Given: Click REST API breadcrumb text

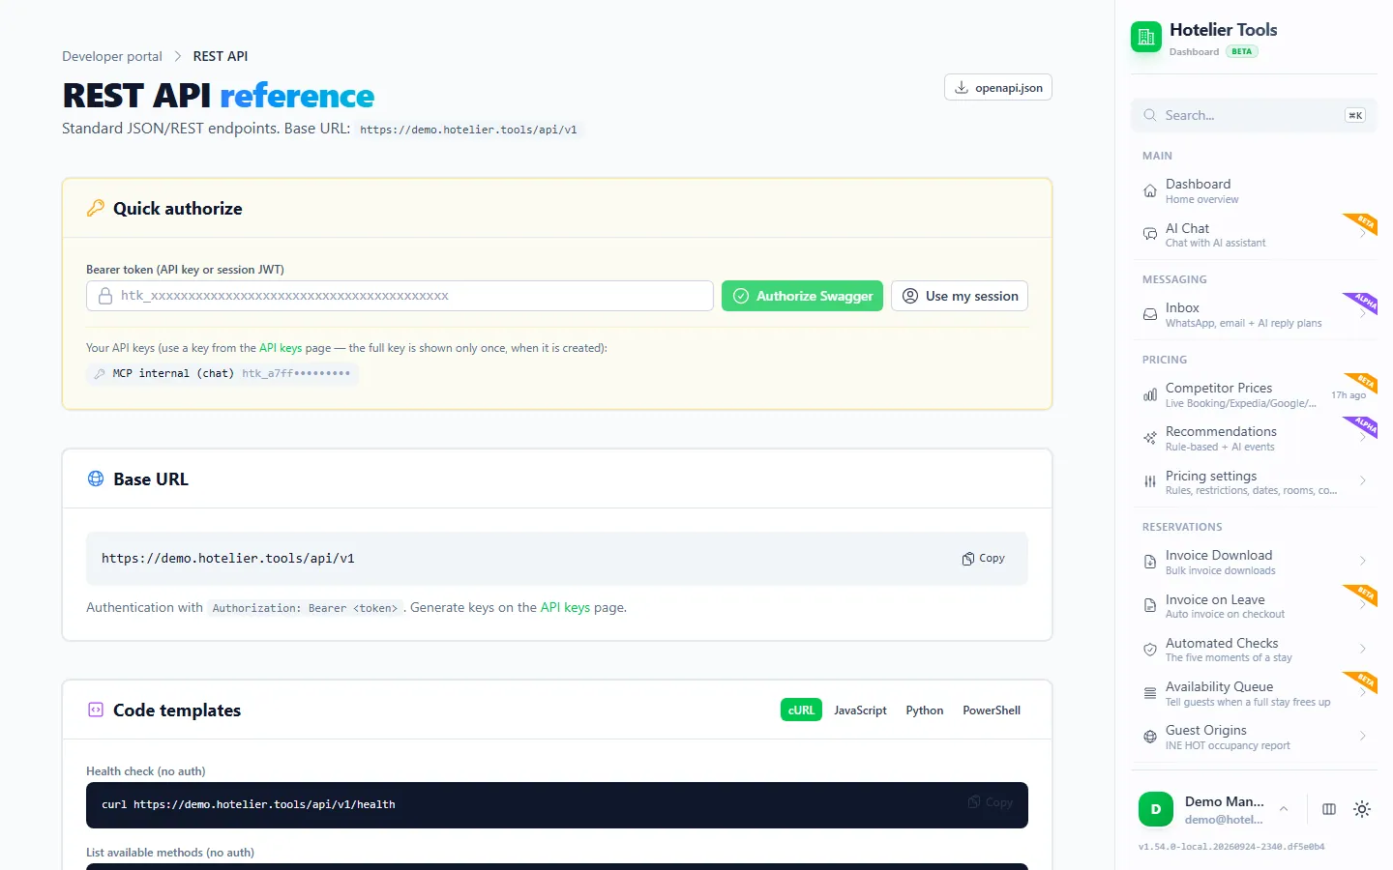Looking at the screenshot, I should pyautogui.click(x=221, y=56).
